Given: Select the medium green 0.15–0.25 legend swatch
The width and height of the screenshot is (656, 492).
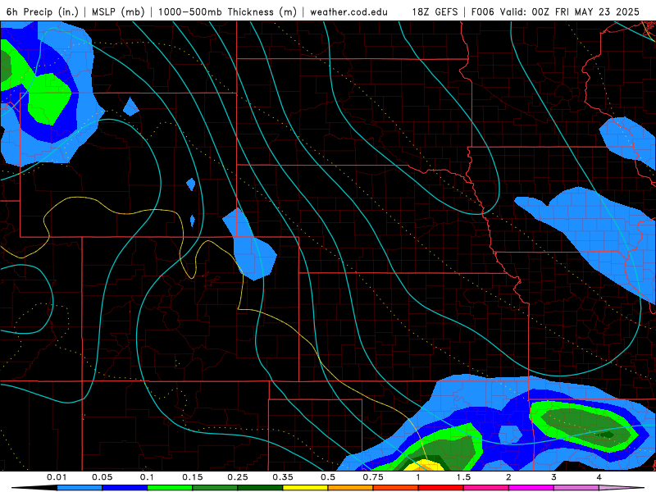Looking at the screenshot, I should coord(215,488).
